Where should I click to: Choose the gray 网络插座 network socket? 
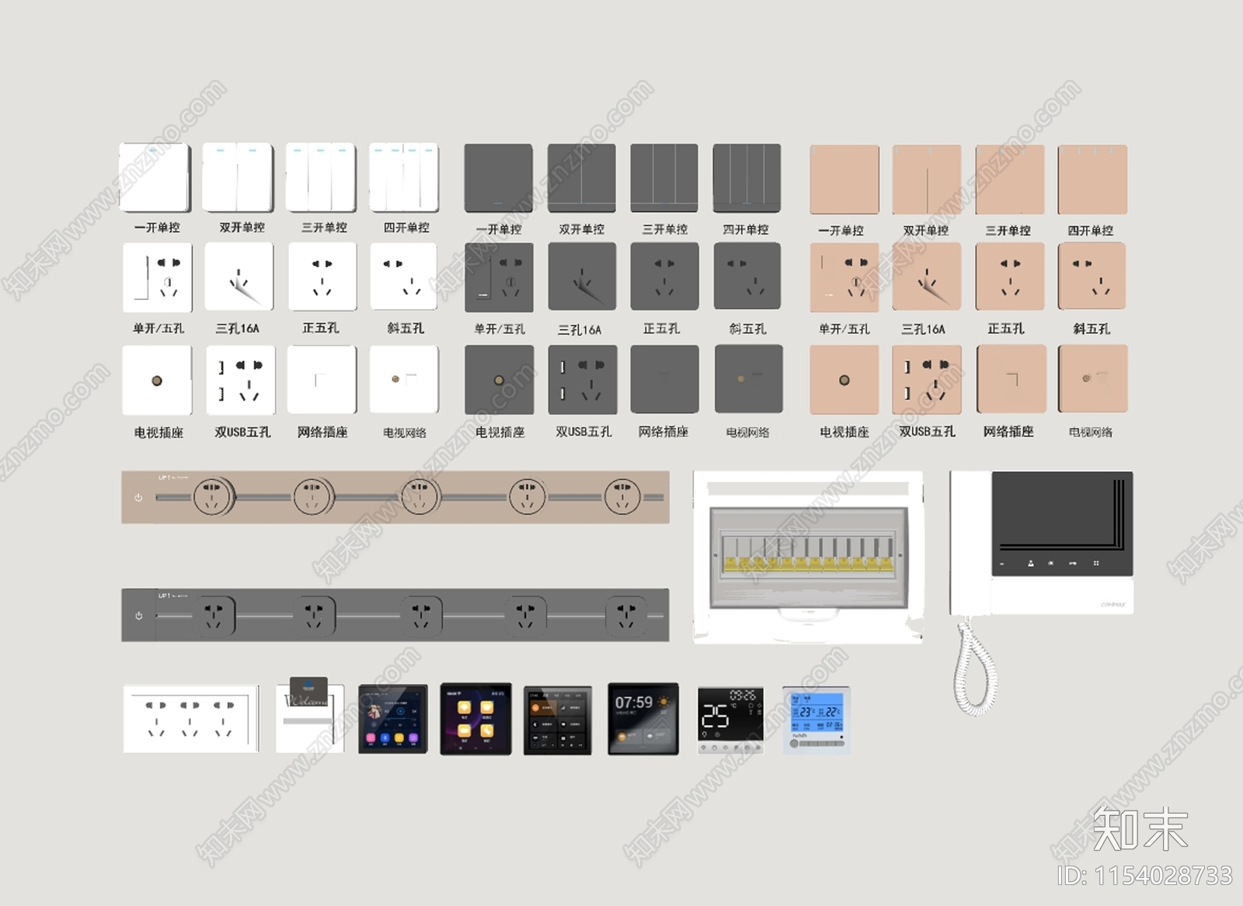click(664, 380)
